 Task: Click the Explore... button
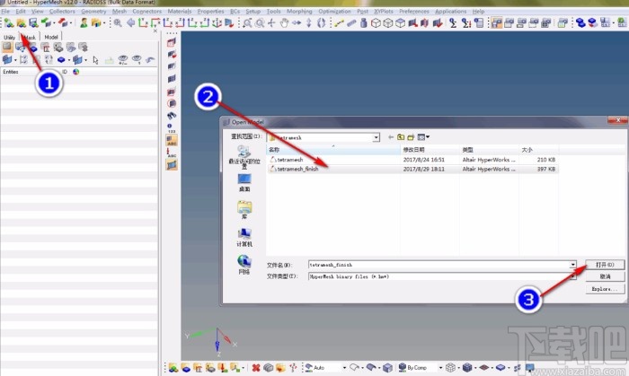coord(605,289)
